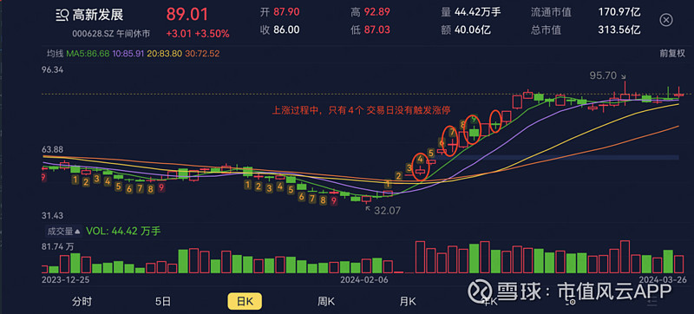Click the 32.07 lowest price marker
Screen dimensions: 694x314
(387, 211)
